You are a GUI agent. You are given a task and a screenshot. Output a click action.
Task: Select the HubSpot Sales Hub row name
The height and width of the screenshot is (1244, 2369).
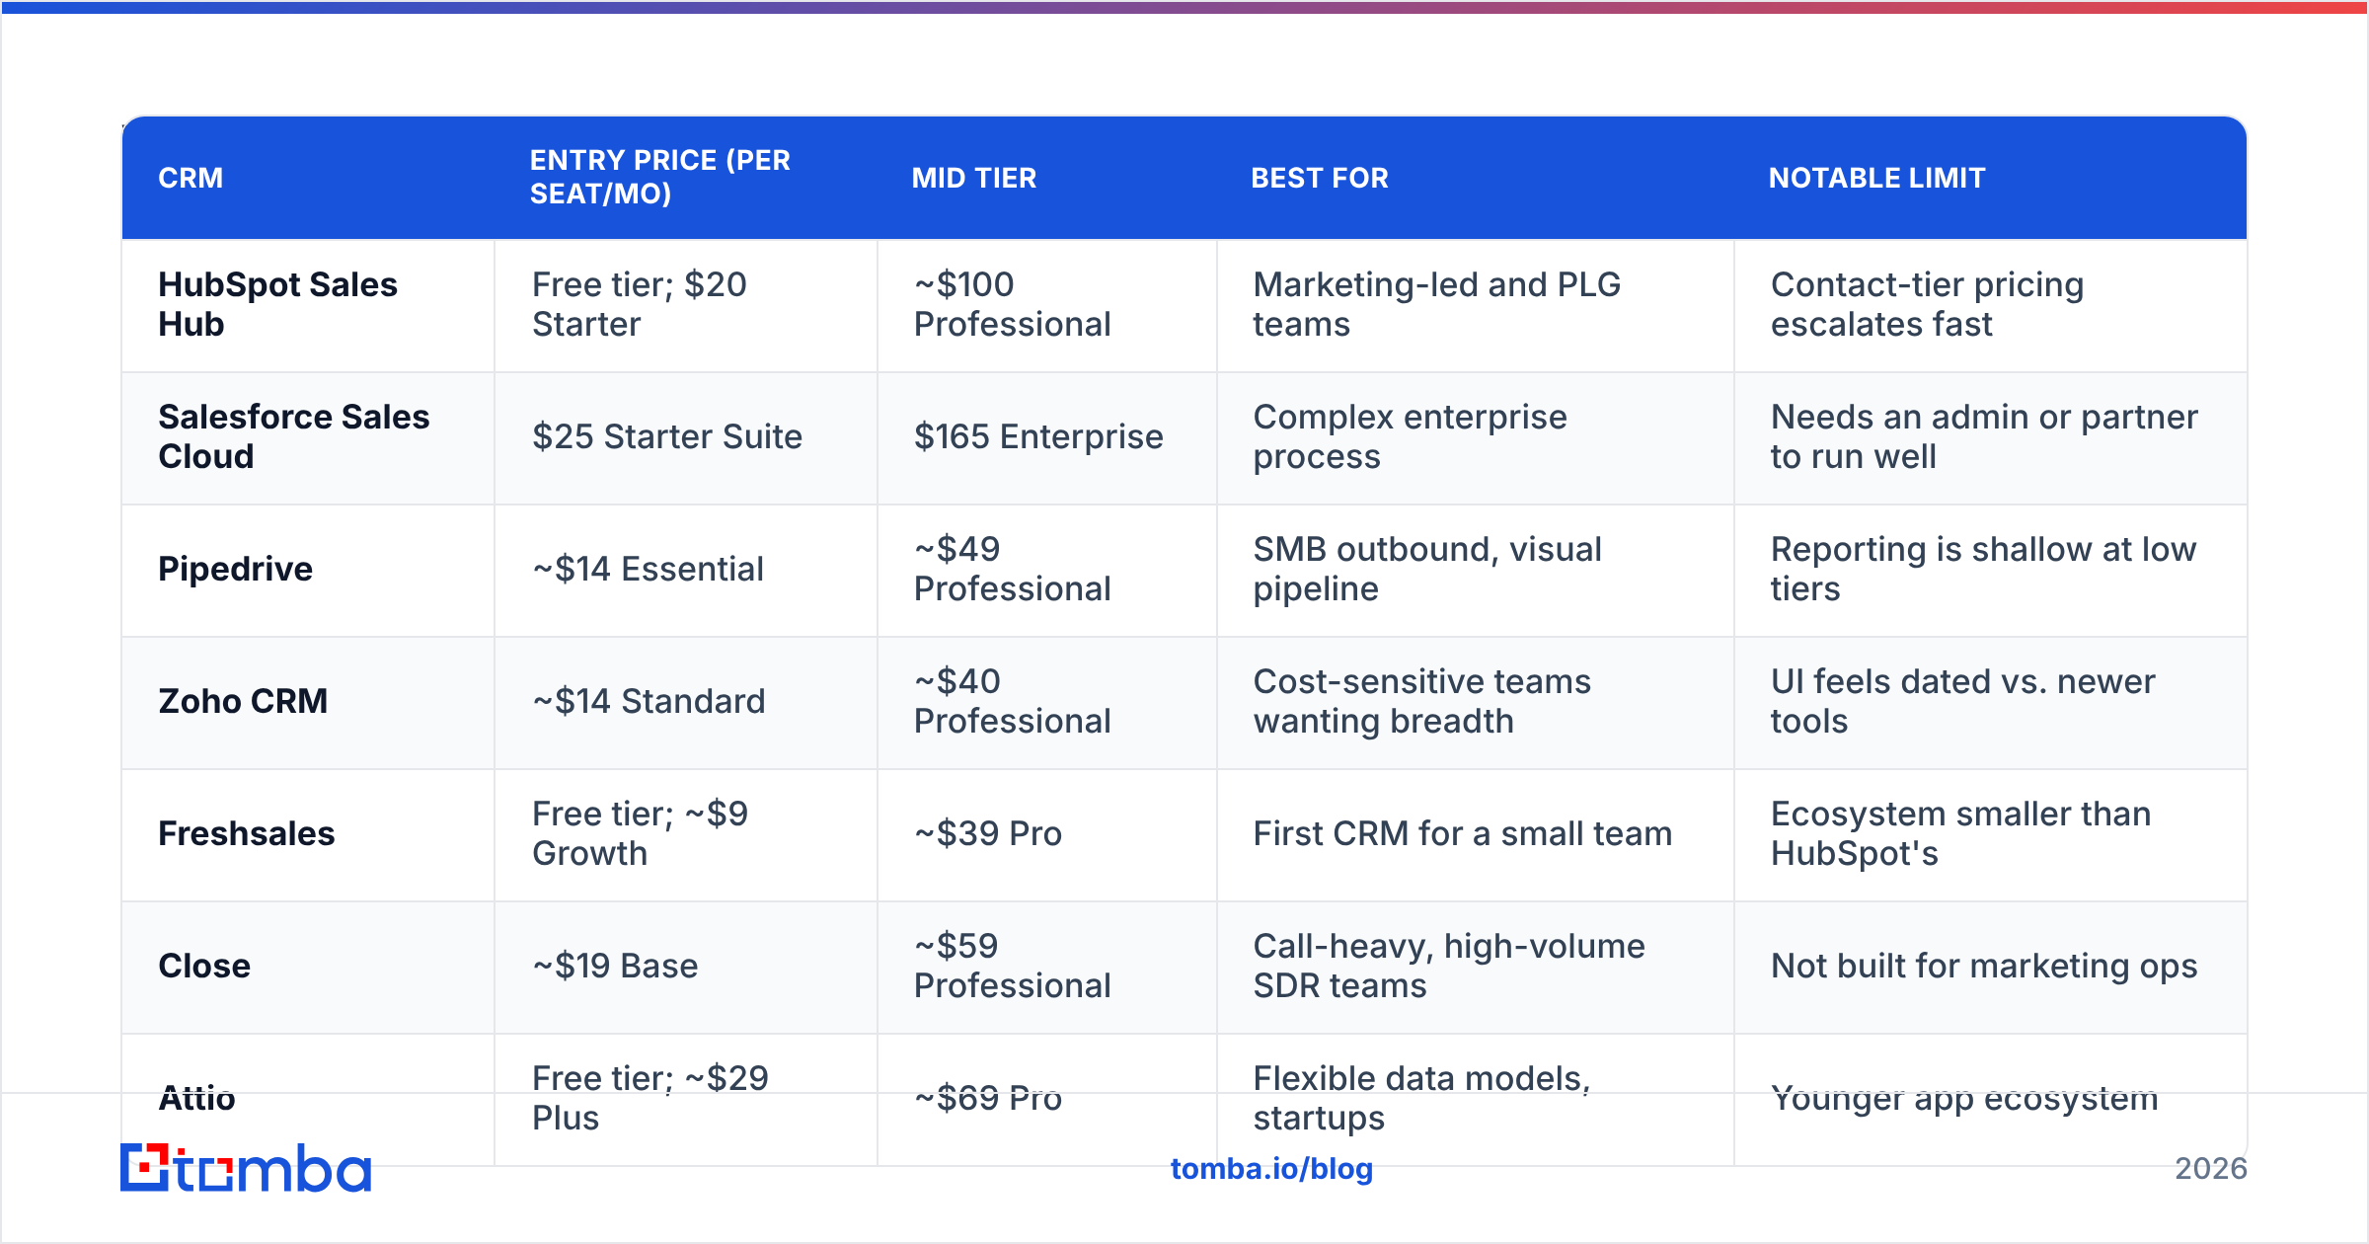point(277,304)
